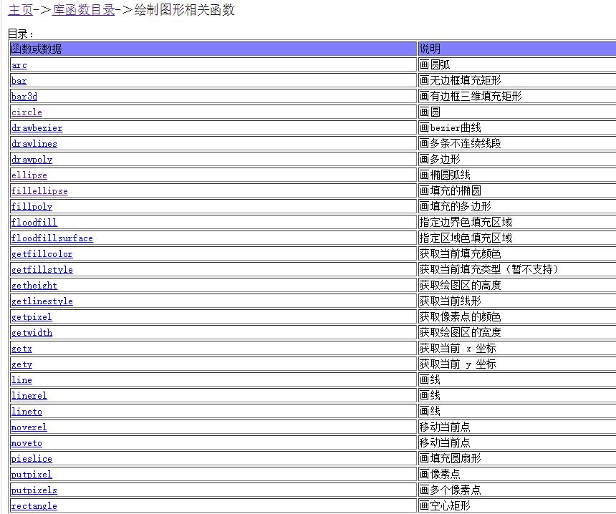Click the 绘制图形相关函数 page title text
Screen dimensions: 616x514
tap(185, 10)
